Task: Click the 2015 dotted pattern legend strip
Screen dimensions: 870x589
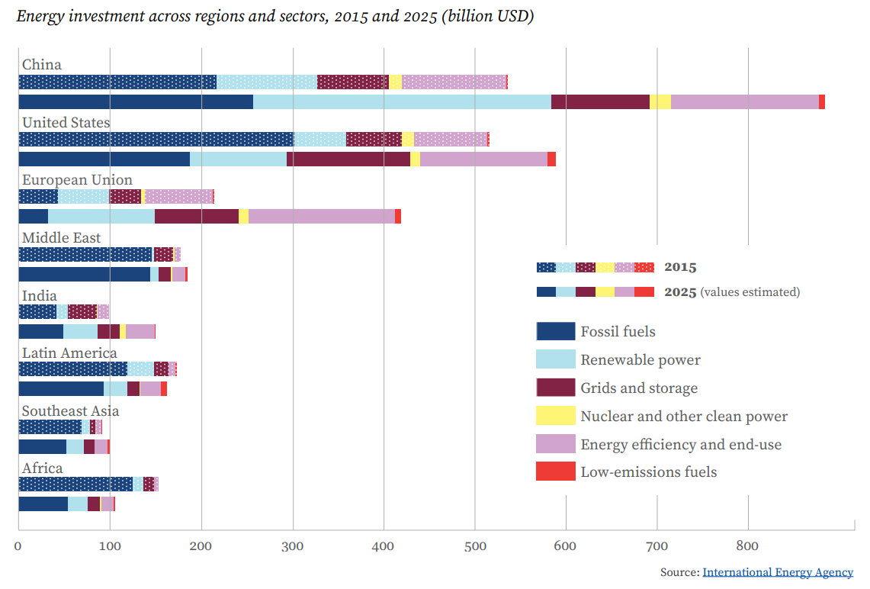Action: coord(595,267)
